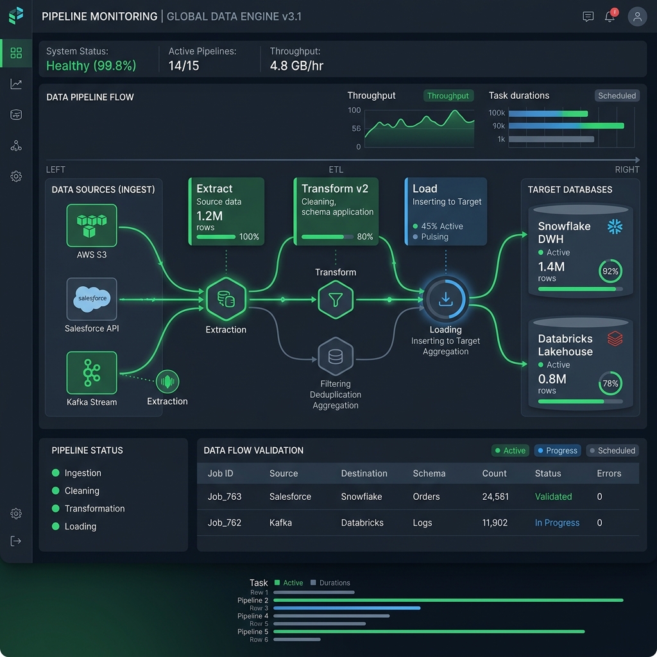Click the Job_763 cell
Image resolution: width=657 pixels, height=657 pixels.
pyautogui.click(x=225, y=497)
